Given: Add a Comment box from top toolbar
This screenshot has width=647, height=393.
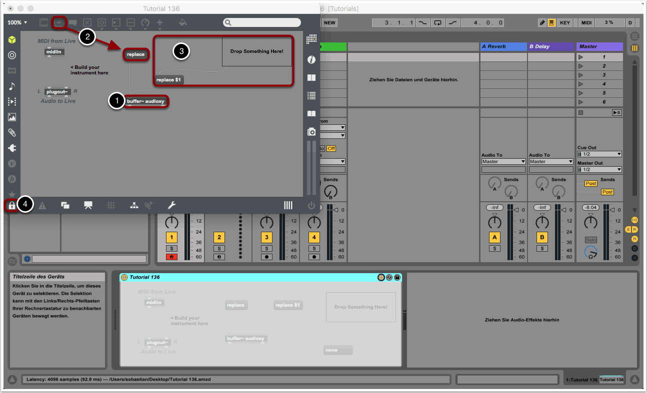Looking at the screenshot, I should pos(73,22).
